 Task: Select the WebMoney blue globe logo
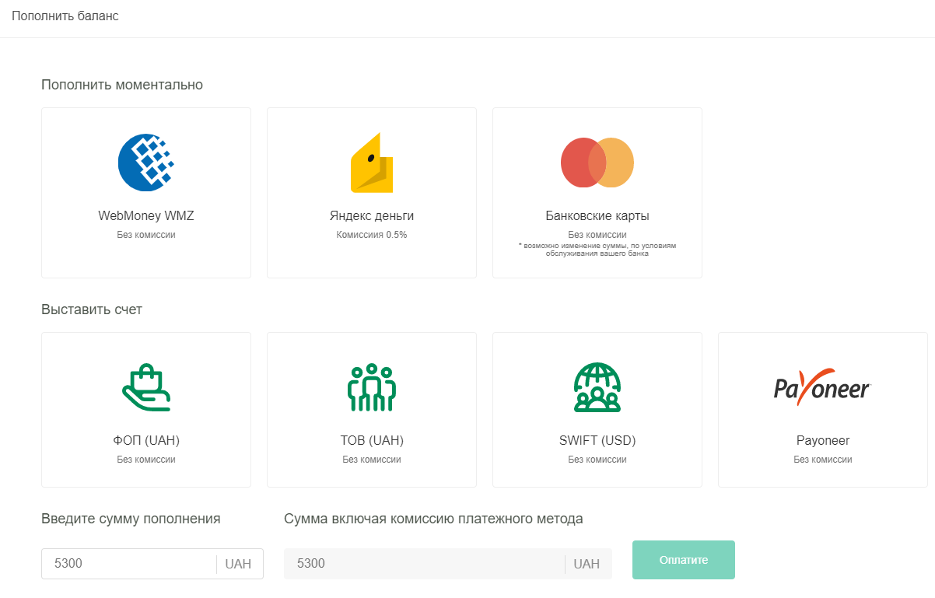coord(145,163)
